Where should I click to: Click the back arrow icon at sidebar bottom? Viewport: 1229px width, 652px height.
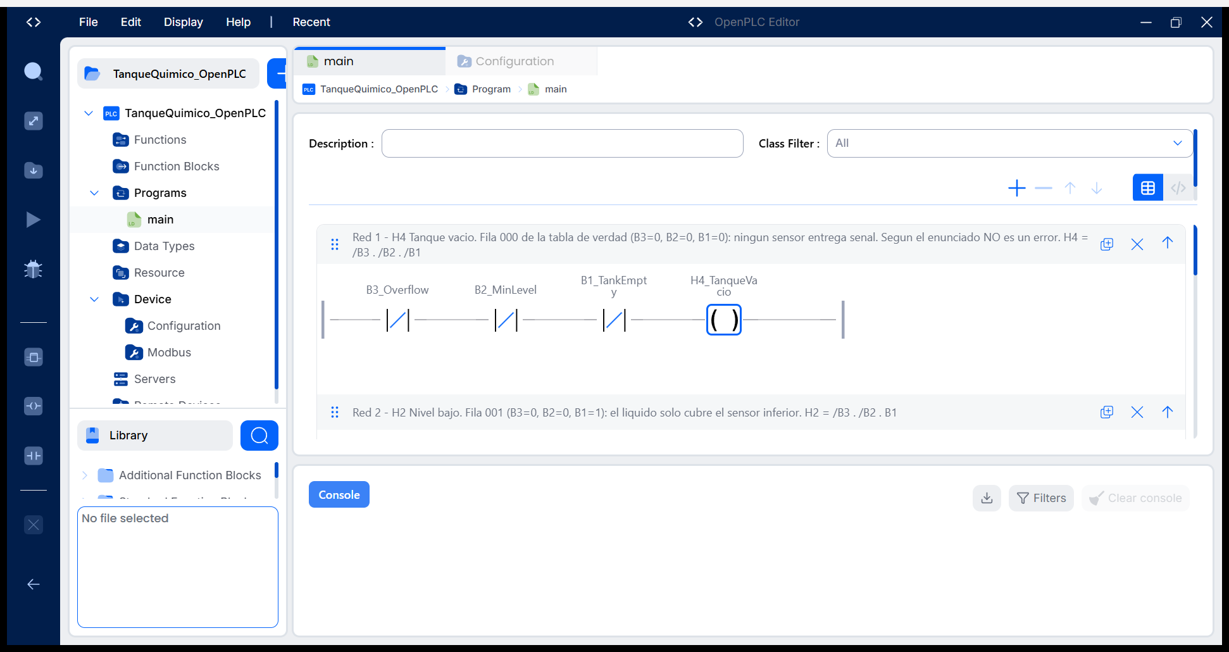click(34, 584)
